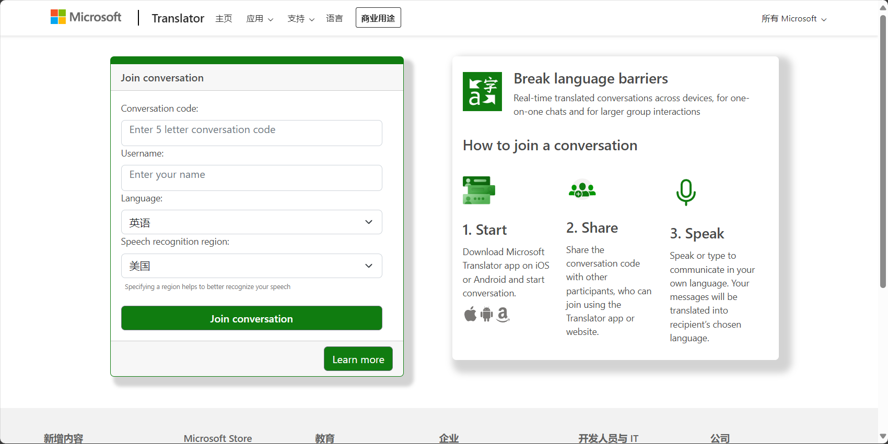The image size is (888, 444).
Task: Open the Android app download icon
Action: pyautogui.click(x=486, y=314)
